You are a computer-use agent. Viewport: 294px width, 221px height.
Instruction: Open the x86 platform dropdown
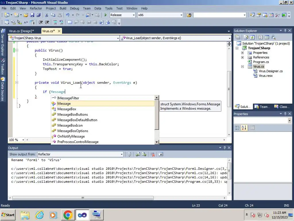[x=181, y=15]
